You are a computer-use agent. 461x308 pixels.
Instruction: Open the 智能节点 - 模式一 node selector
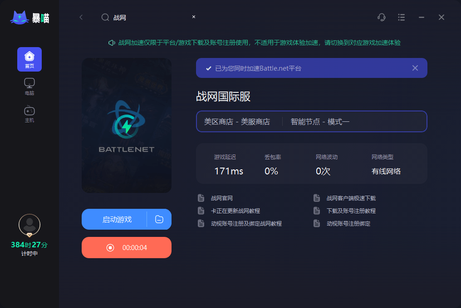tap(320, 121)
